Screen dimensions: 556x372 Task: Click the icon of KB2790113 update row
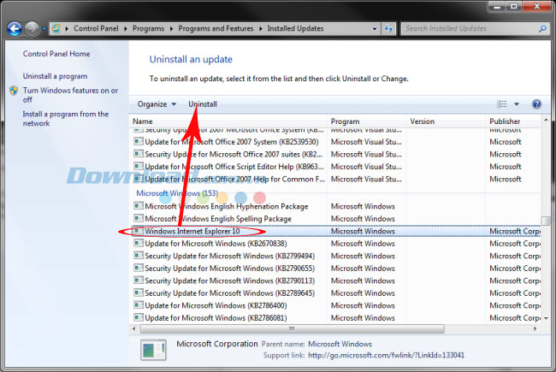tap(139, 280)
